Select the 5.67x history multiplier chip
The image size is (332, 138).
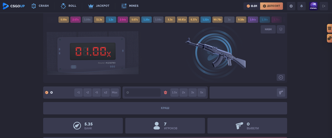click(134, 20)
